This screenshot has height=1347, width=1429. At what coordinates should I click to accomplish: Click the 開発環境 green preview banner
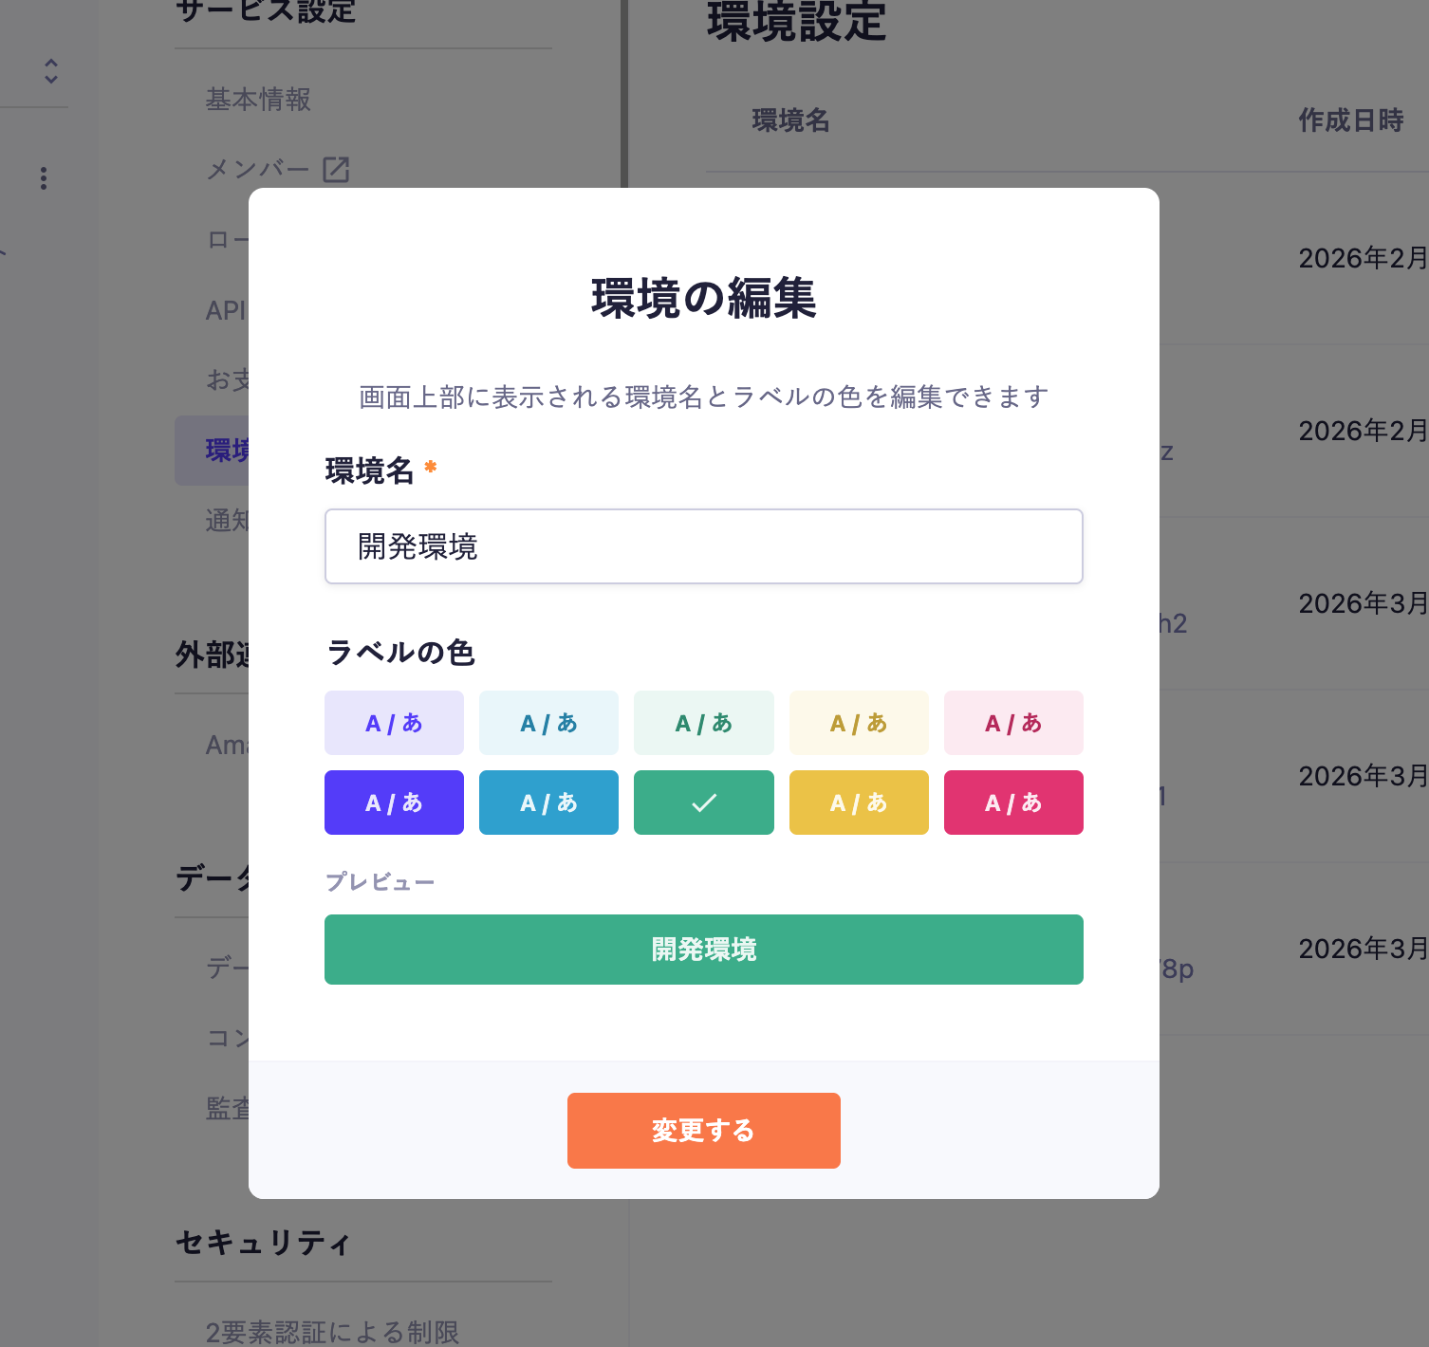pos(703,950)
